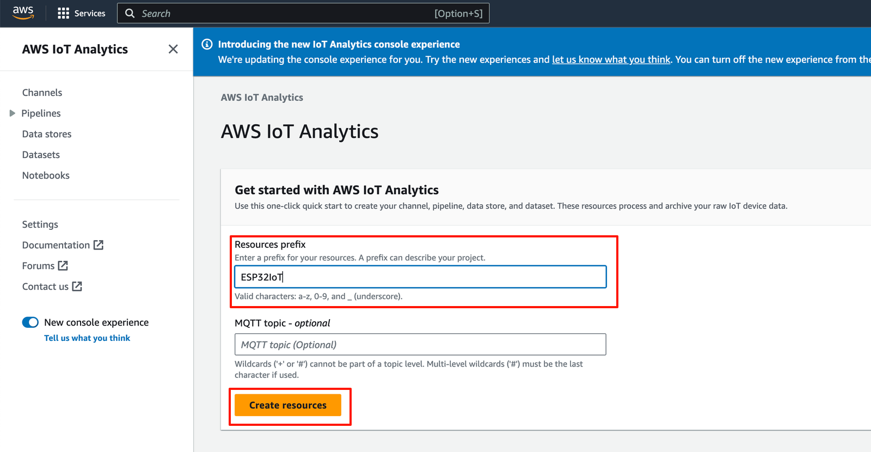Click the 'Resources prefix' label
Viewport: 871px width, 452px height.
pyautogui.click(x=270, y=245)
